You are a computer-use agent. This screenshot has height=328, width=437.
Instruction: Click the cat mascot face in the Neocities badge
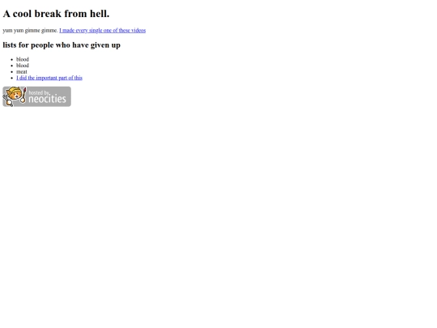click(15, 94)
